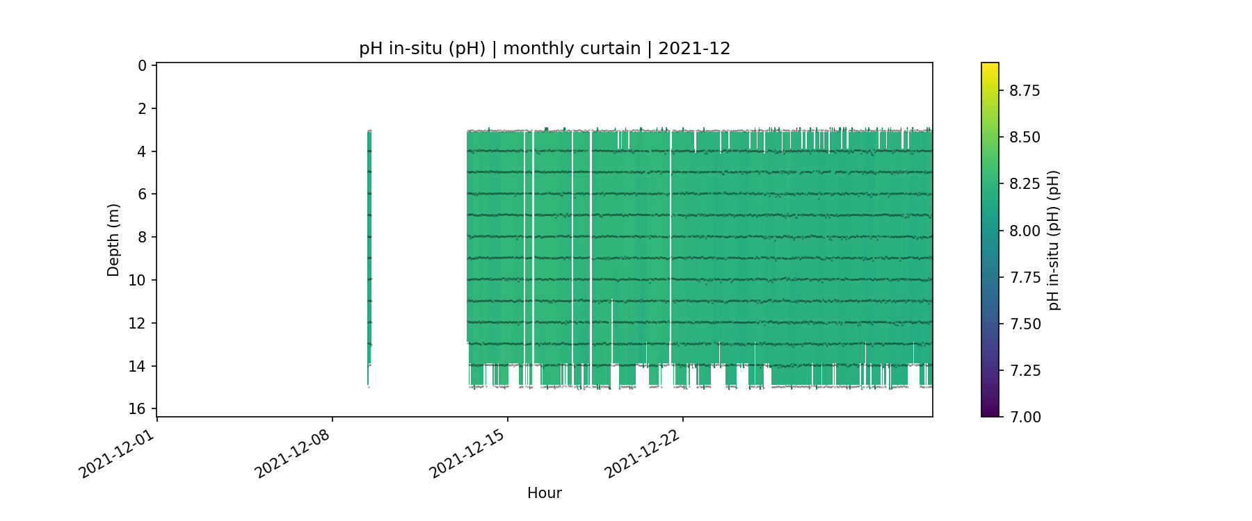Click the 8.75 colorbar tick label

[1025, 90]
